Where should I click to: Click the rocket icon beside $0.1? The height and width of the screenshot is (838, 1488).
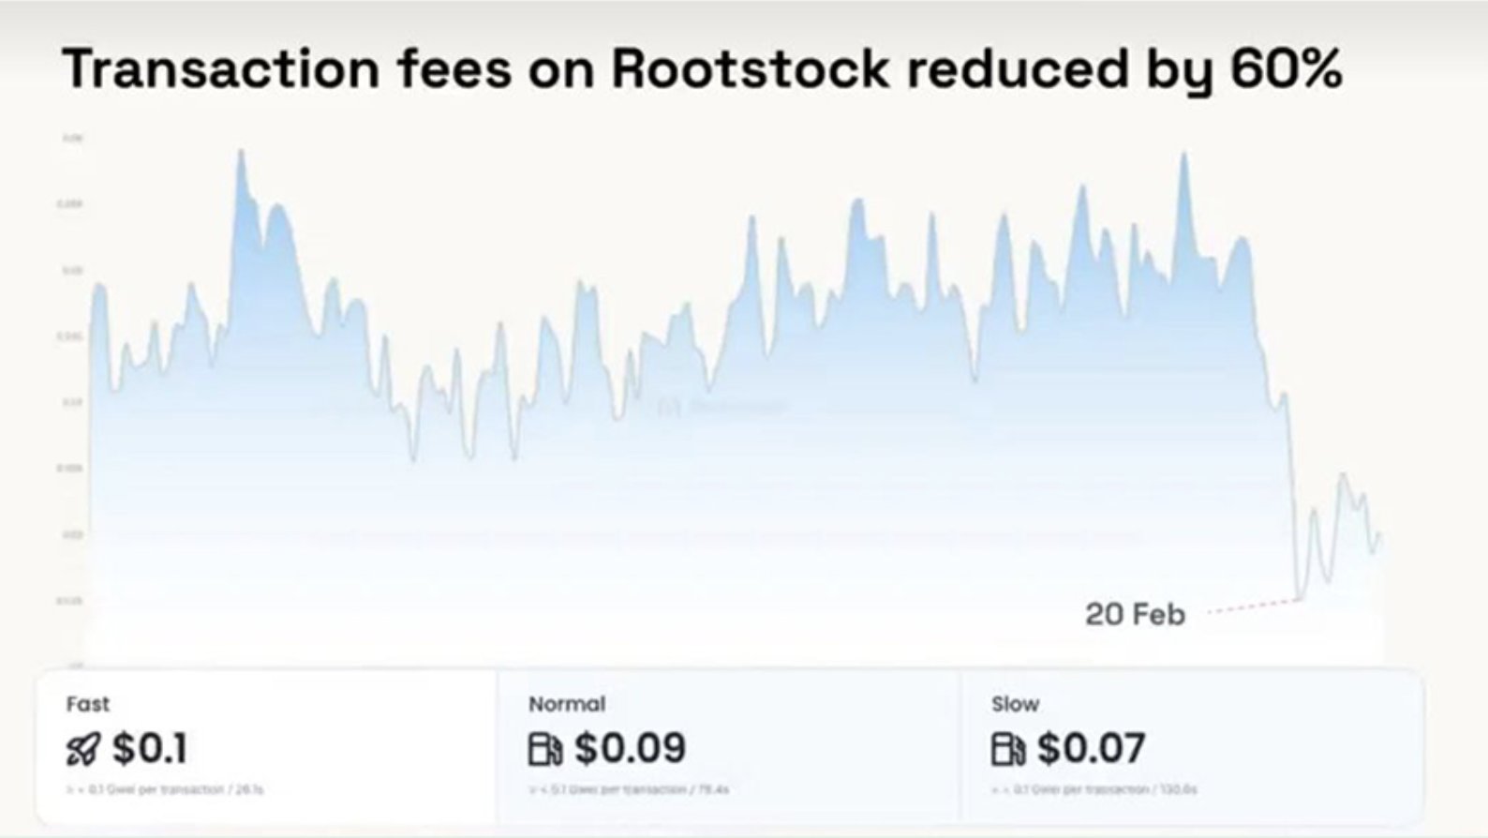click(82, 749)
